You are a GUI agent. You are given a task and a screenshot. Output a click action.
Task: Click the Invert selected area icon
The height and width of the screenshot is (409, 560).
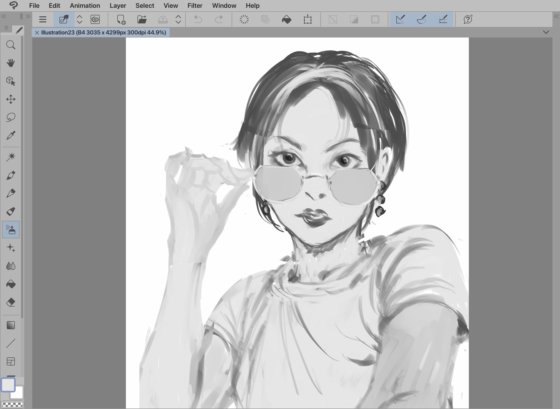pos(354,19)
